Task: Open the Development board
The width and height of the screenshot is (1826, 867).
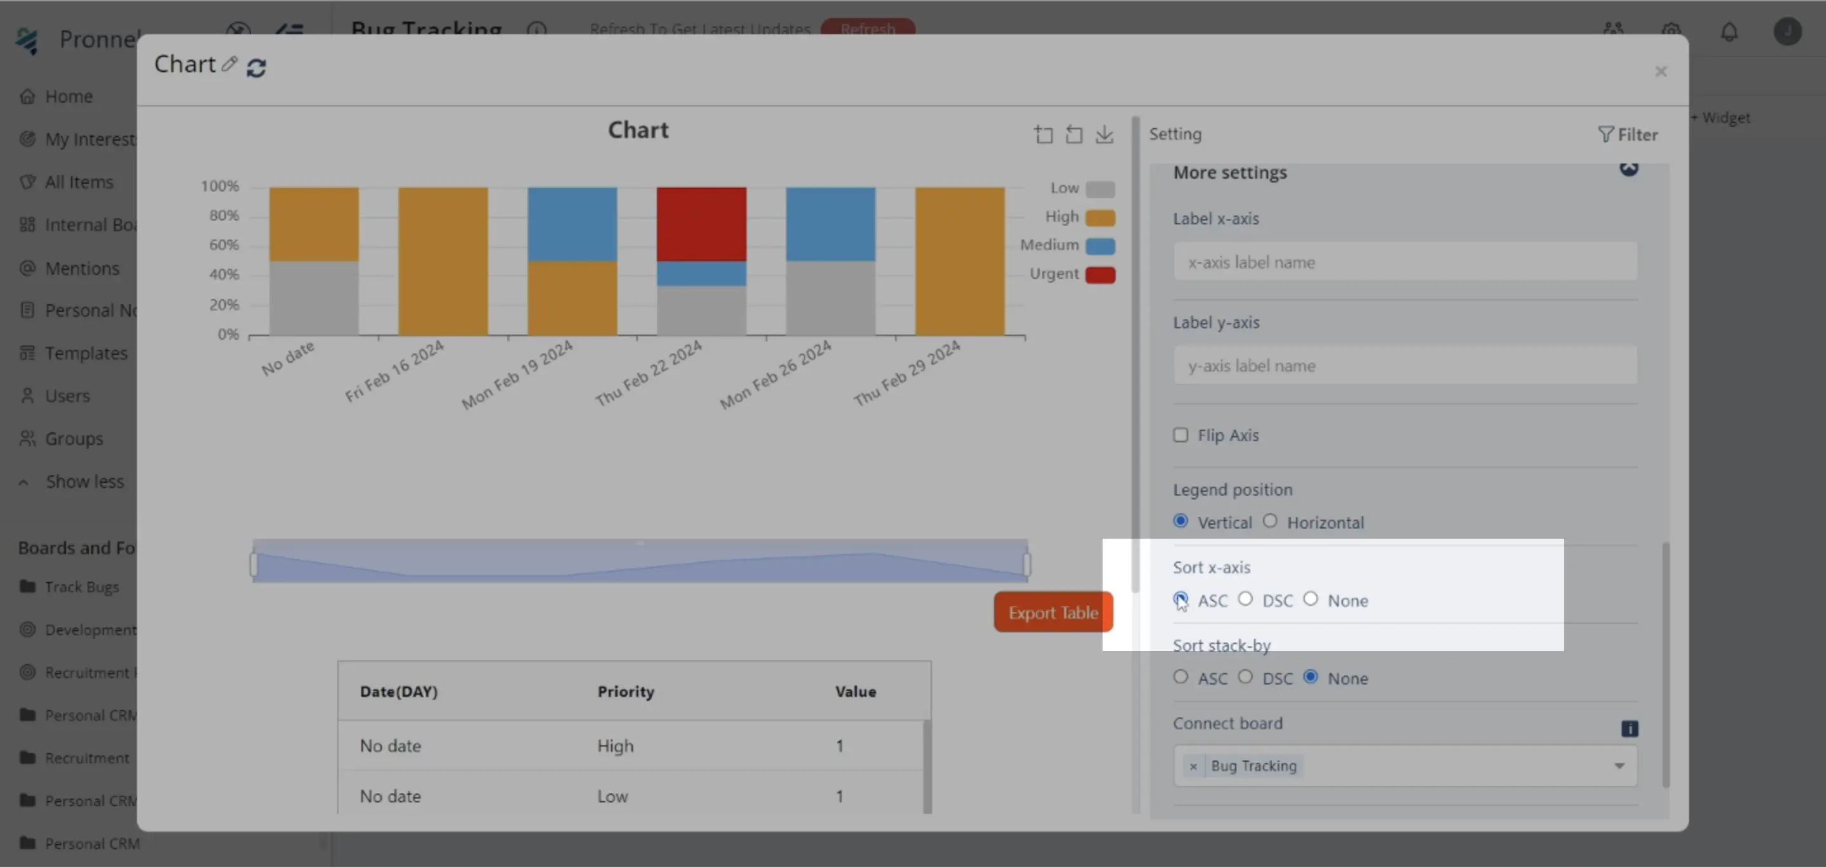Action: (x=78, y=630)
